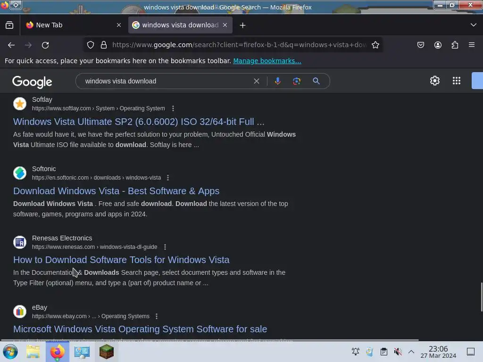483x362 pixels.
Task: Bookmark this page with the star icon
Action: (375, 45)
